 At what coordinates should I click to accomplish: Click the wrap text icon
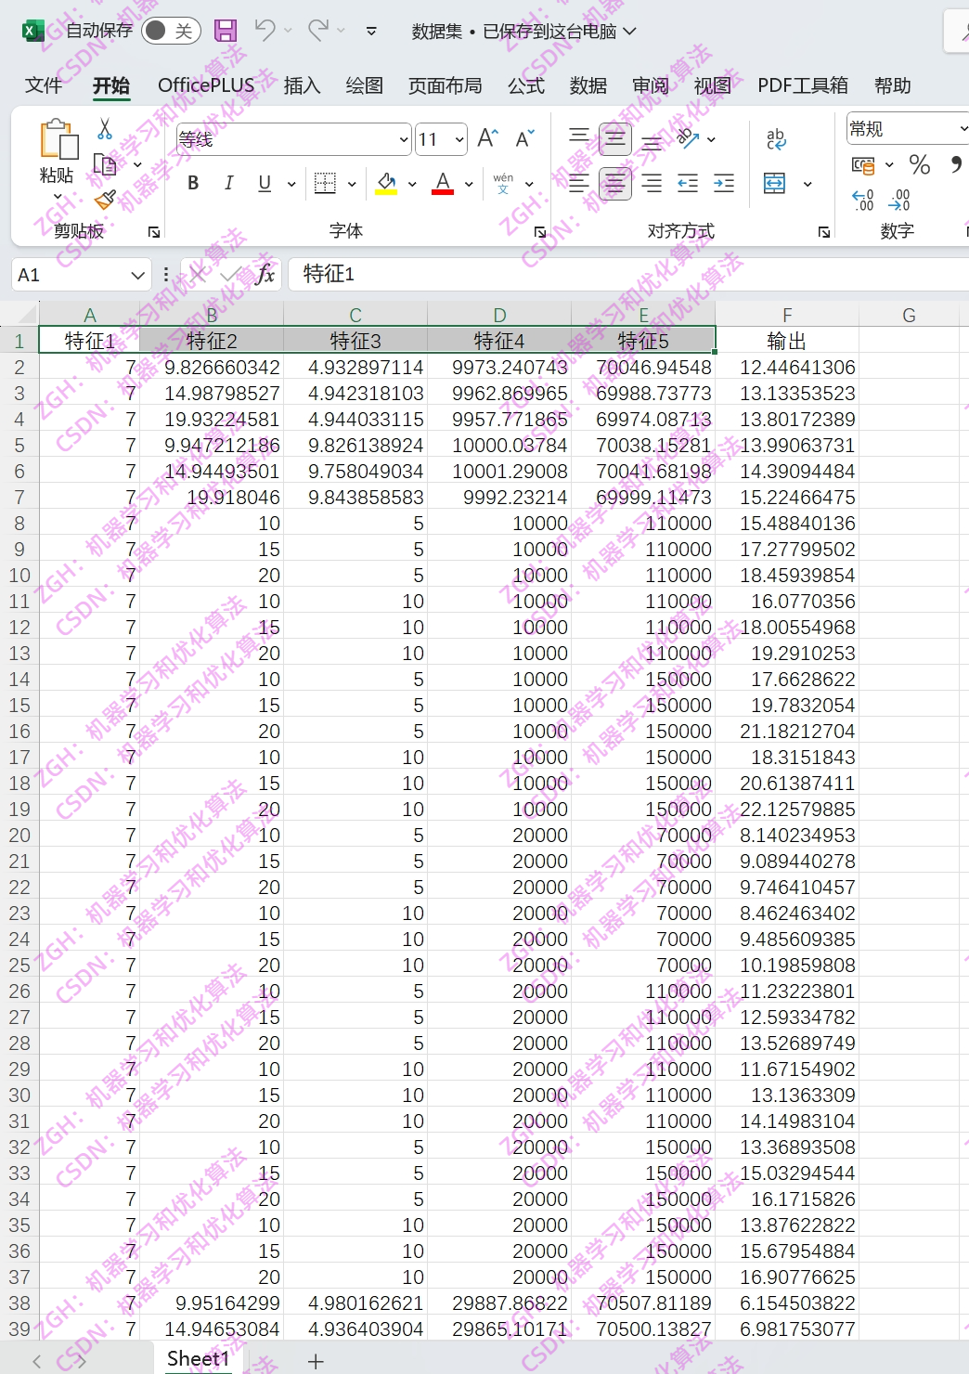tap(775, 139)
